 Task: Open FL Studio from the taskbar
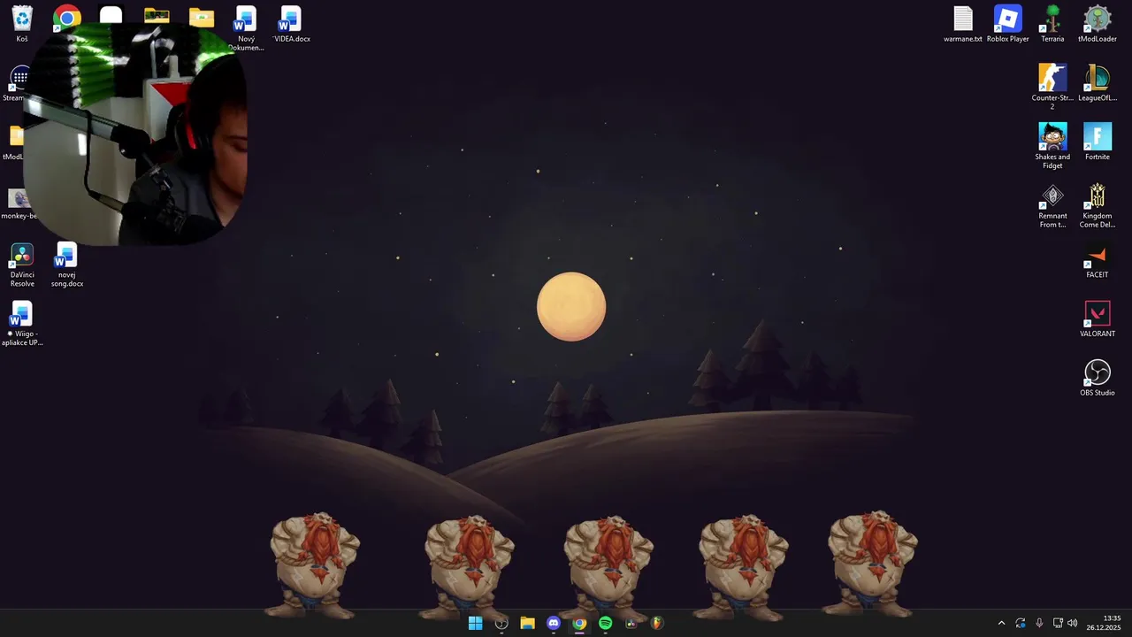click(x=657, y=623)
